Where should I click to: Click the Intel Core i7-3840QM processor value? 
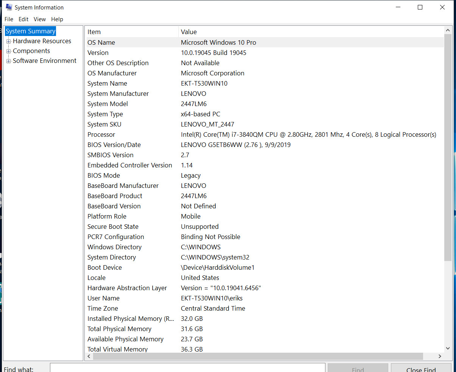click(309, 134)
